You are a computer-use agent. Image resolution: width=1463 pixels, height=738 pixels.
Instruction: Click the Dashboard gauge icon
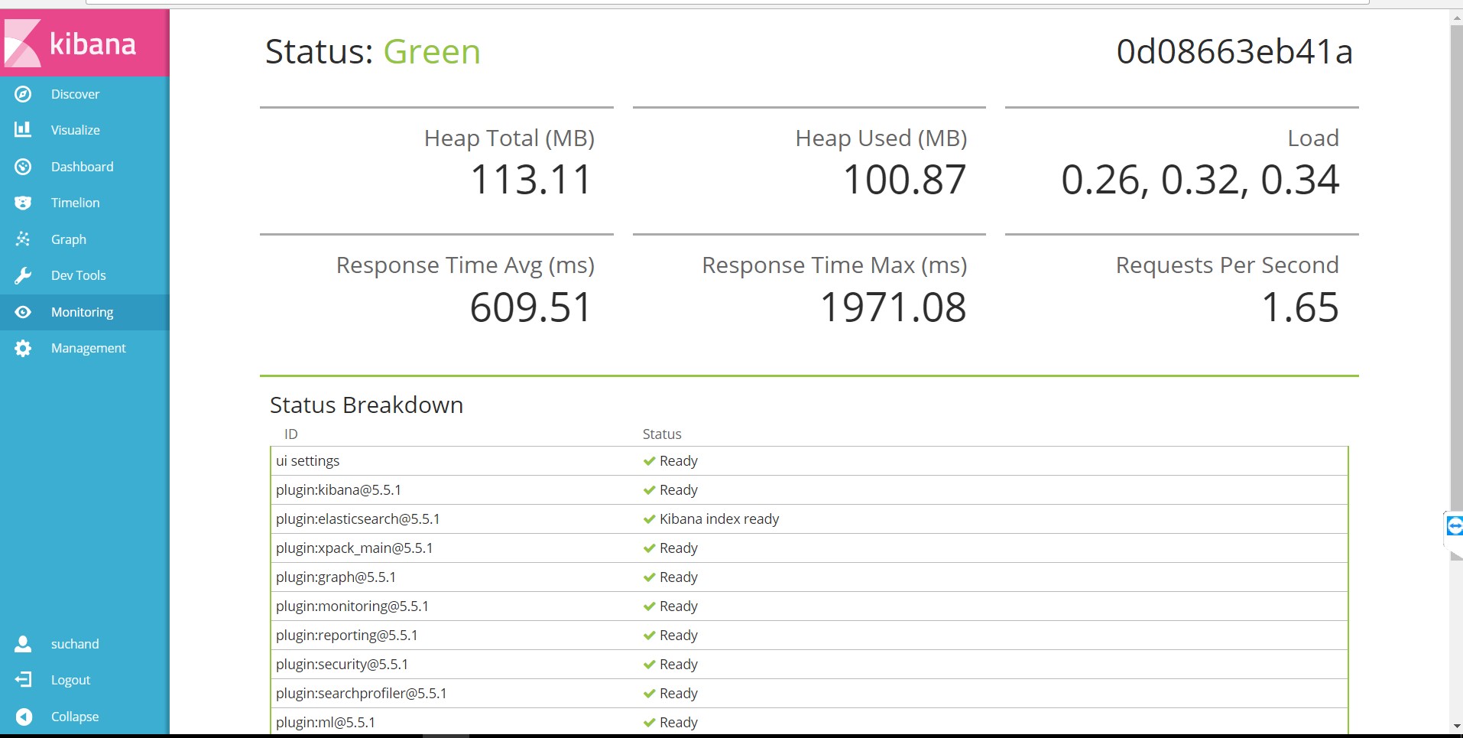(23, 167)
